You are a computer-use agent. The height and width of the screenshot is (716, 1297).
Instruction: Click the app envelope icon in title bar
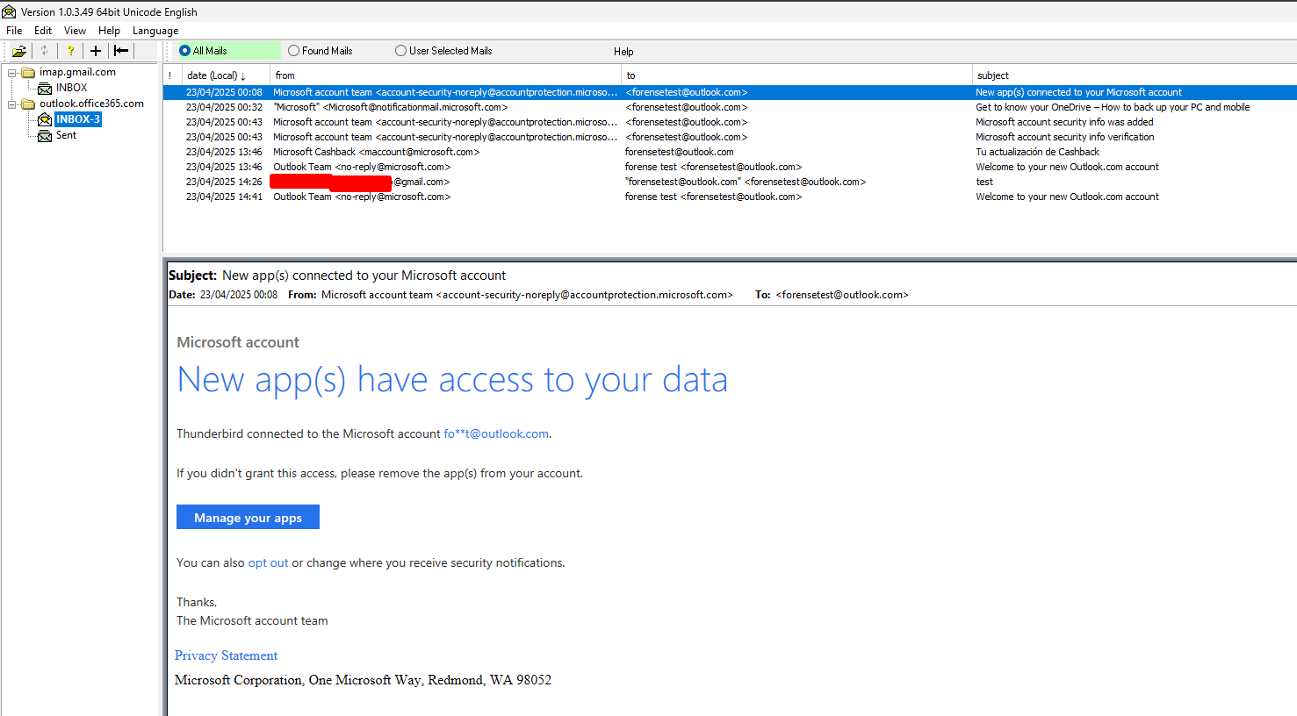click(x=10, y=11)
